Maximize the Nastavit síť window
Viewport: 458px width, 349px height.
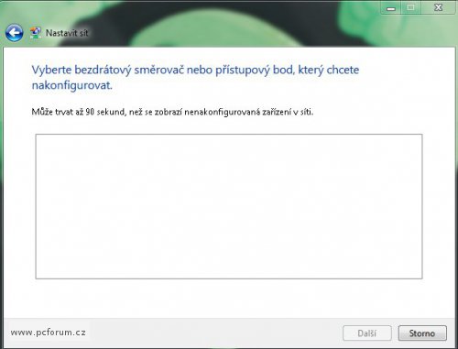click(x=410, y=7)
